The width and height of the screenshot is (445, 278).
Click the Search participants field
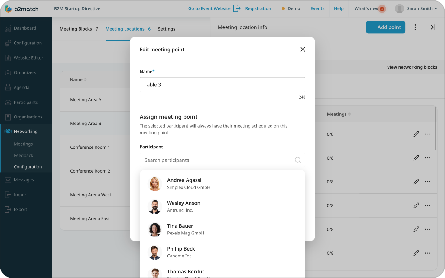223,160
